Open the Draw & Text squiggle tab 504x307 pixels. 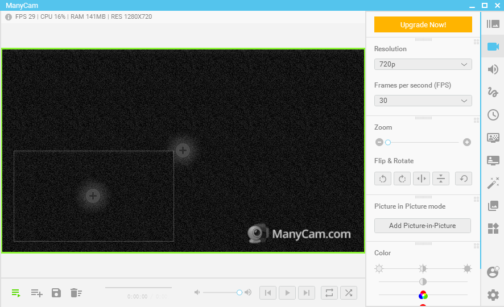493,92
